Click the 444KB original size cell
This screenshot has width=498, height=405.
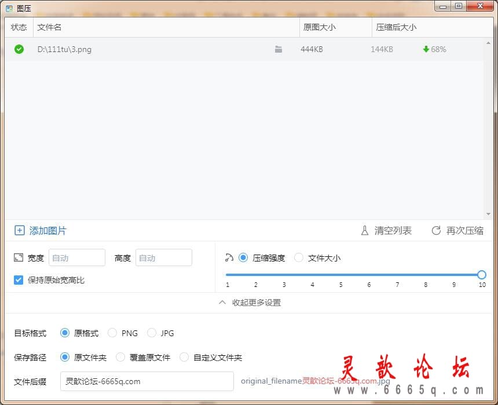(x=312, y=49)
